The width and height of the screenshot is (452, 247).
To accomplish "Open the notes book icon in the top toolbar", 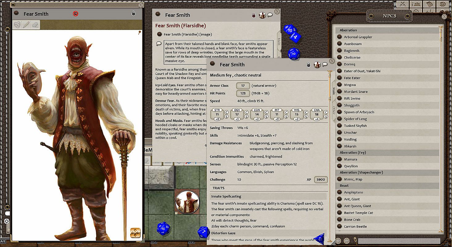I will pos(429,4).
